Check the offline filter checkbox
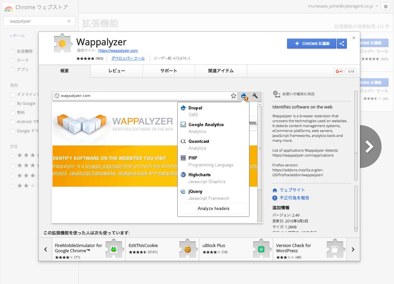 point(12,95)
